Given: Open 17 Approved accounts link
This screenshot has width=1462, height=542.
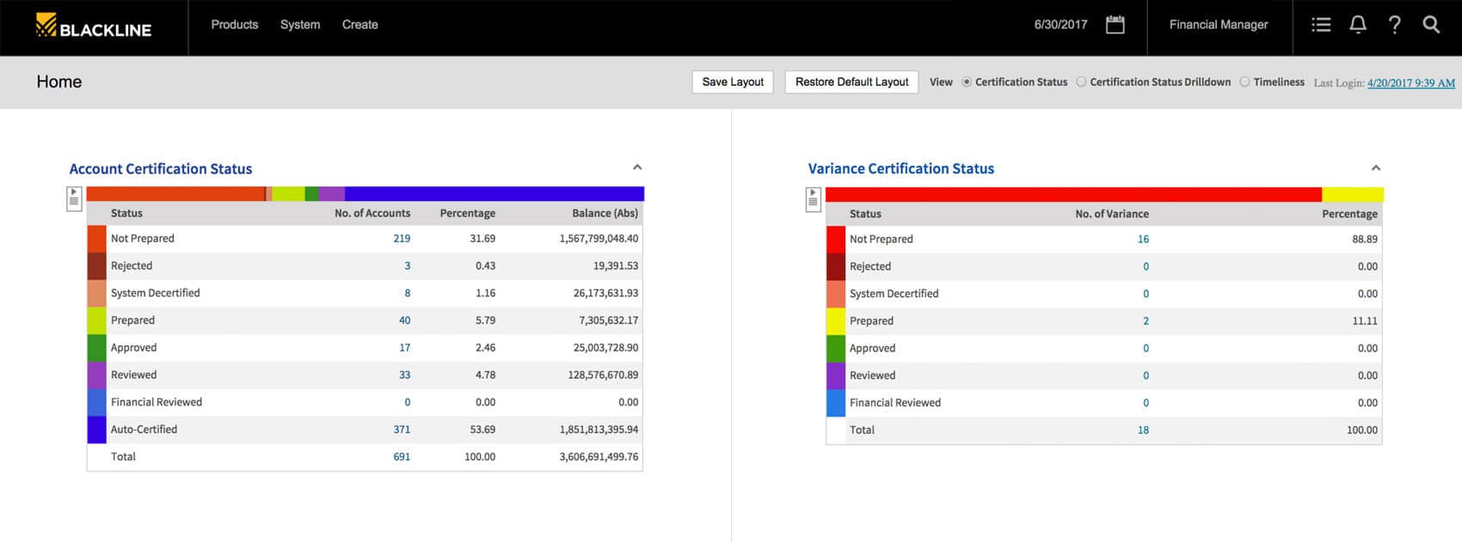Looking at the screenshot, I should point(404,348).
